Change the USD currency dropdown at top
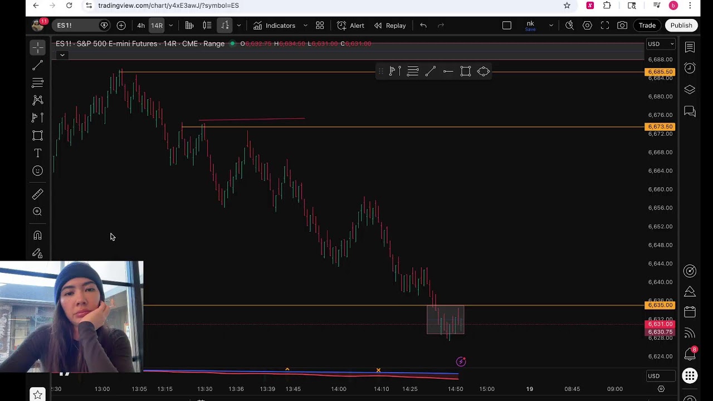The image size is (713, 401). [x=661, y=44]
